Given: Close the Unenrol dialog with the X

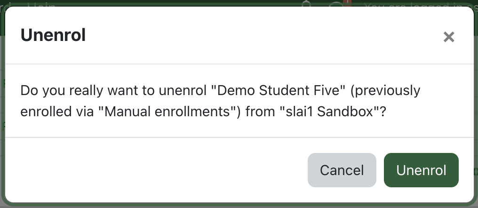Looking at the screenshot, I should click(449, 37).
